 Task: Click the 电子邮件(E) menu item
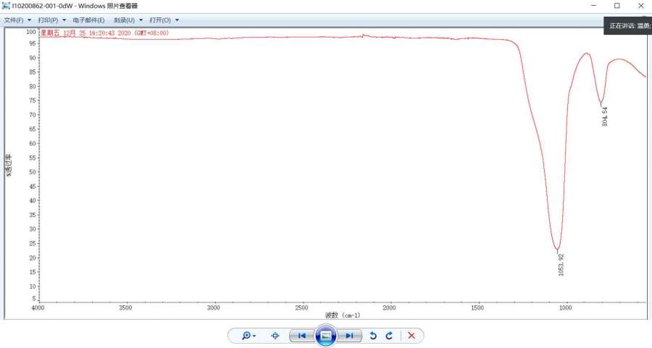coord(88,20)
